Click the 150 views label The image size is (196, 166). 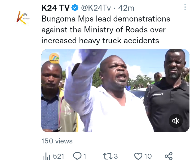tap(57, 141)
